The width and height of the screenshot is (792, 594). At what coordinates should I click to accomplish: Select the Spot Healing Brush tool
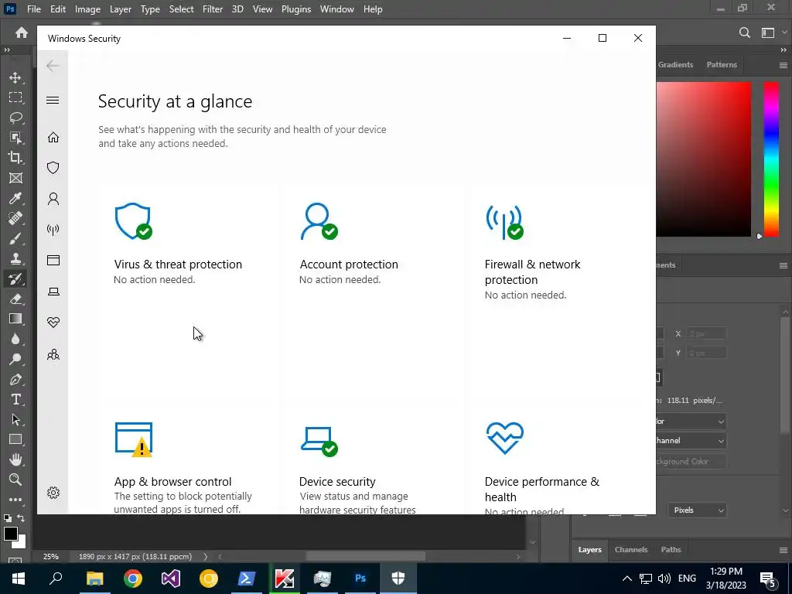(15, 218)
